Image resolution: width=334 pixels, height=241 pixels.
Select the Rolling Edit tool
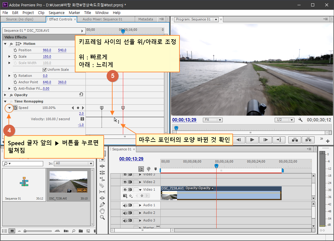click(x=102, y=172)
